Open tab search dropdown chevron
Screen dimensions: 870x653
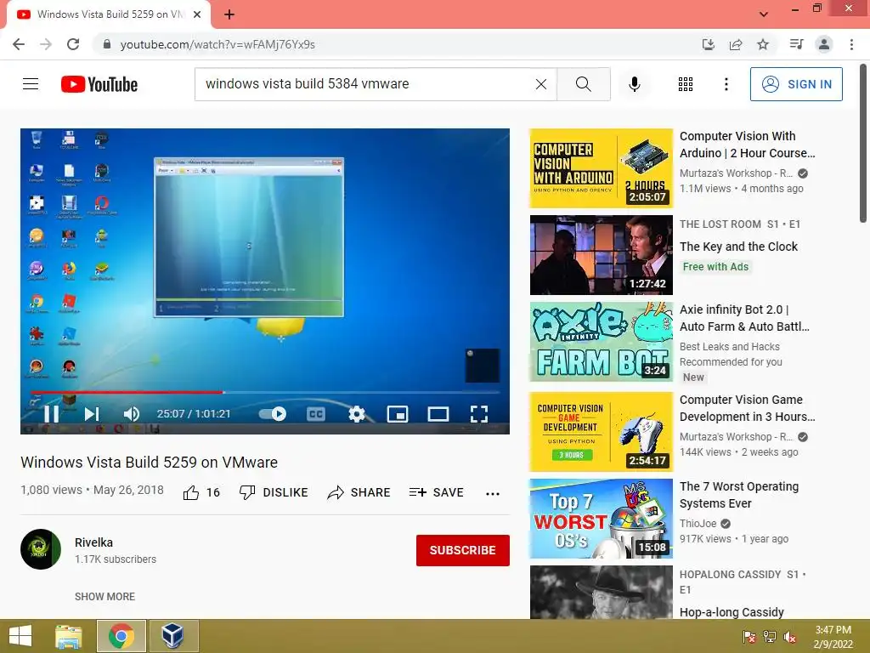(764, 14)
